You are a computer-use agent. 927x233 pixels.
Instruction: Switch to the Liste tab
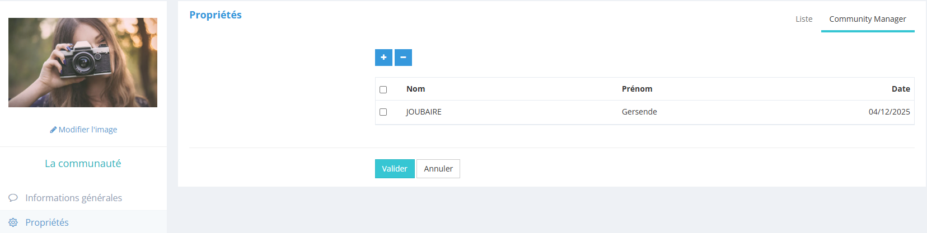click(804, 19)
